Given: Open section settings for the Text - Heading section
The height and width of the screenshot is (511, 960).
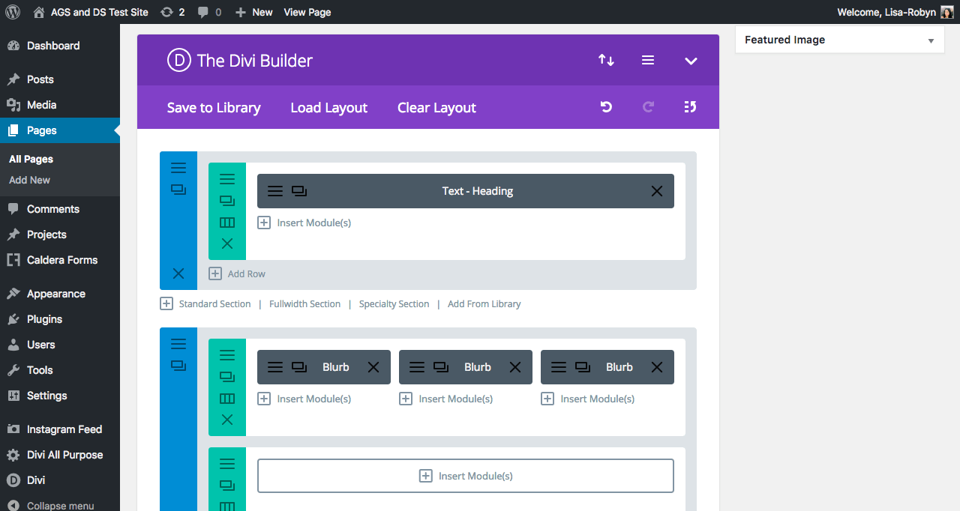Looking at the screenshot, I should (x=178, y=168).
